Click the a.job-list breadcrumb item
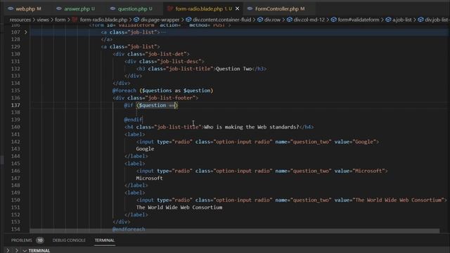 pyautogui.click(x=402, y=20)
